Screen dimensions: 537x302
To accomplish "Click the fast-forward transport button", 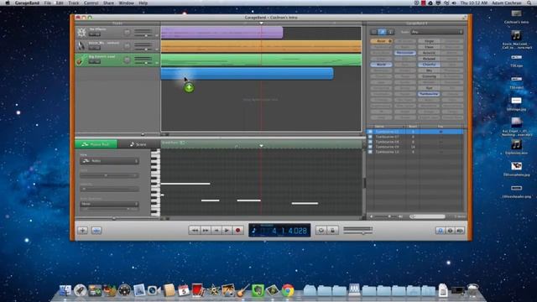I will tap(205, 231).
